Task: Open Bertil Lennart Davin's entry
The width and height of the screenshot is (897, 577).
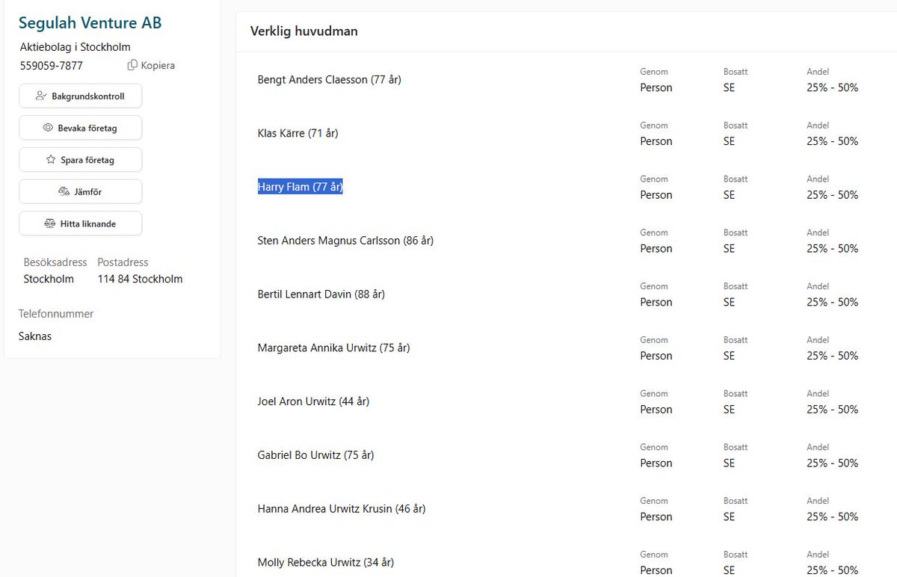Action: (x=321, y=294)
